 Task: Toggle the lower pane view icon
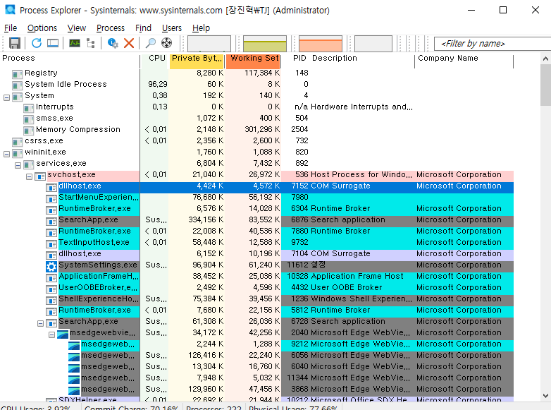coord(53,43)
